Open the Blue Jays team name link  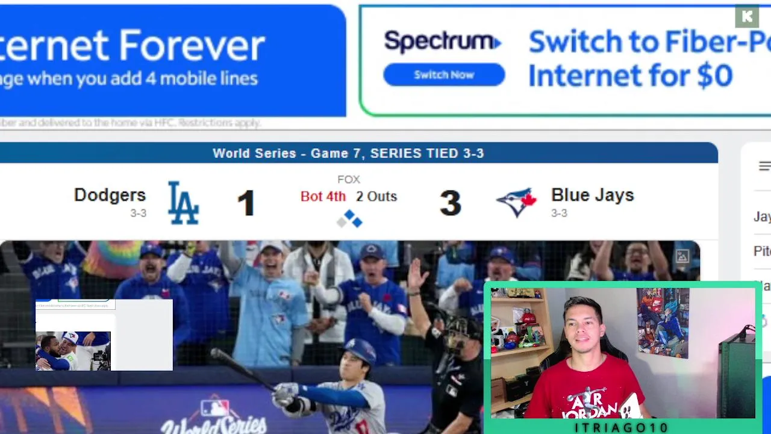(x=592, y=195)
